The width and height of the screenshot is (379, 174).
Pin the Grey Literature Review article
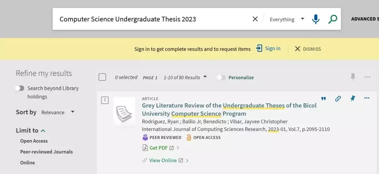pyautogui.click(x=353, y=98)
